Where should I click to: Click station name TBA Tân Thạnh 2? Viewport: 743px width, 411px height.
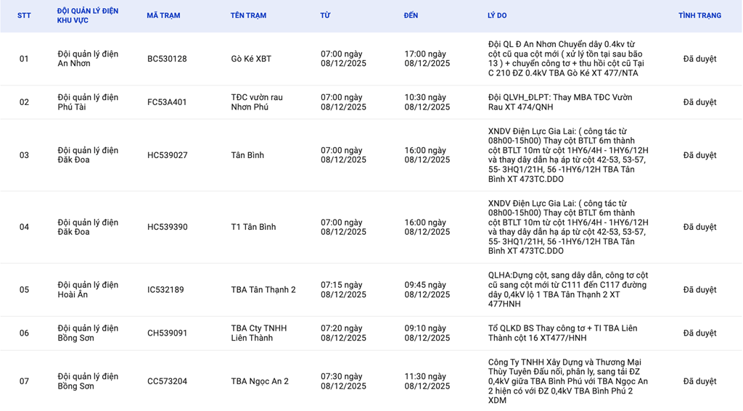[x=263, y=290]
